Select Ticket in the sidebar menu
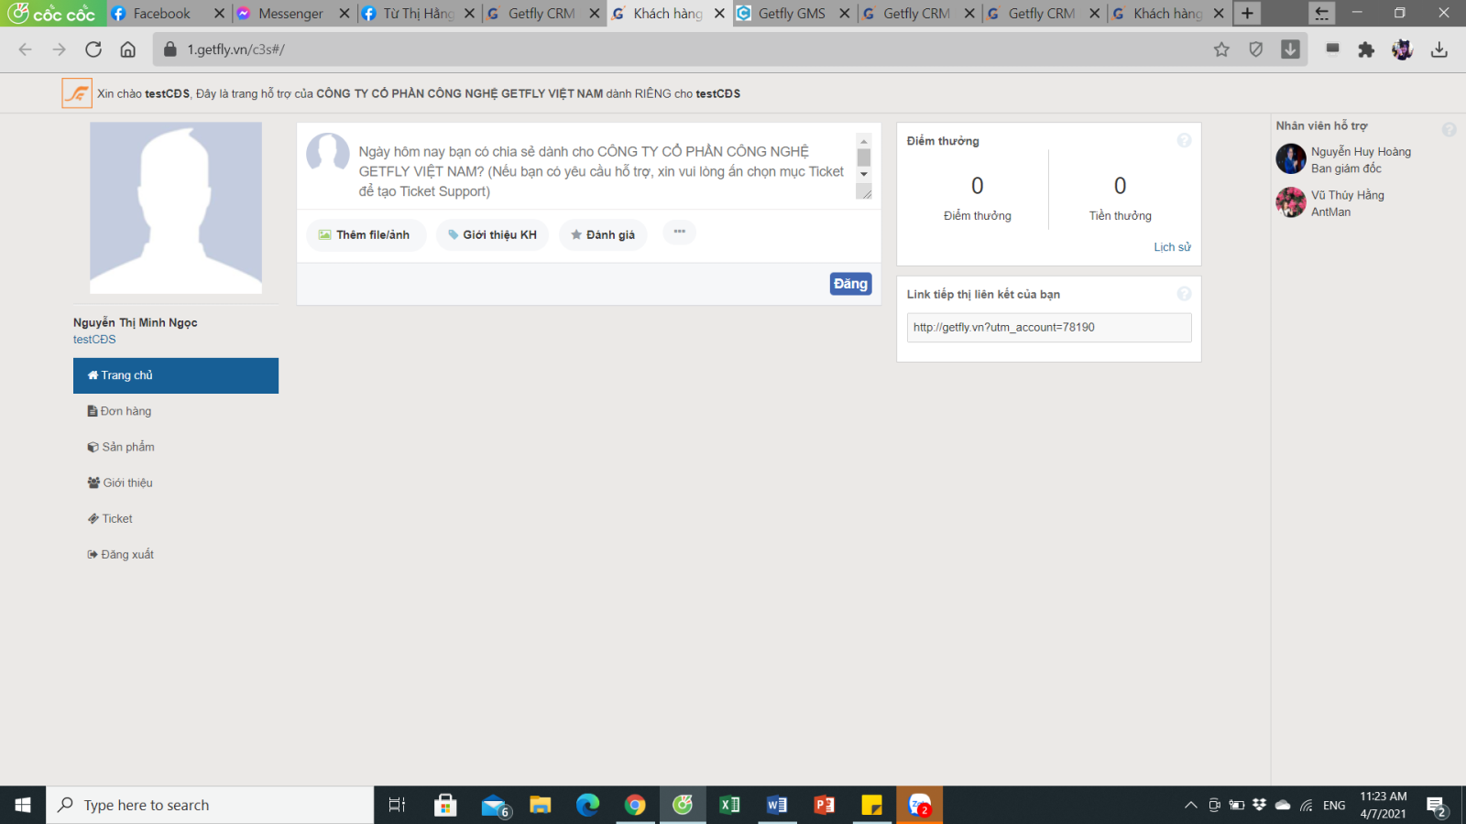The width and height of the screenshot is (1466, 824). [117, 518]
